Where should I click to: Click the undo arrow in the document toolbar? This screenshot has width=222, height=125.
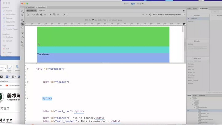click(x=64, y=15)
